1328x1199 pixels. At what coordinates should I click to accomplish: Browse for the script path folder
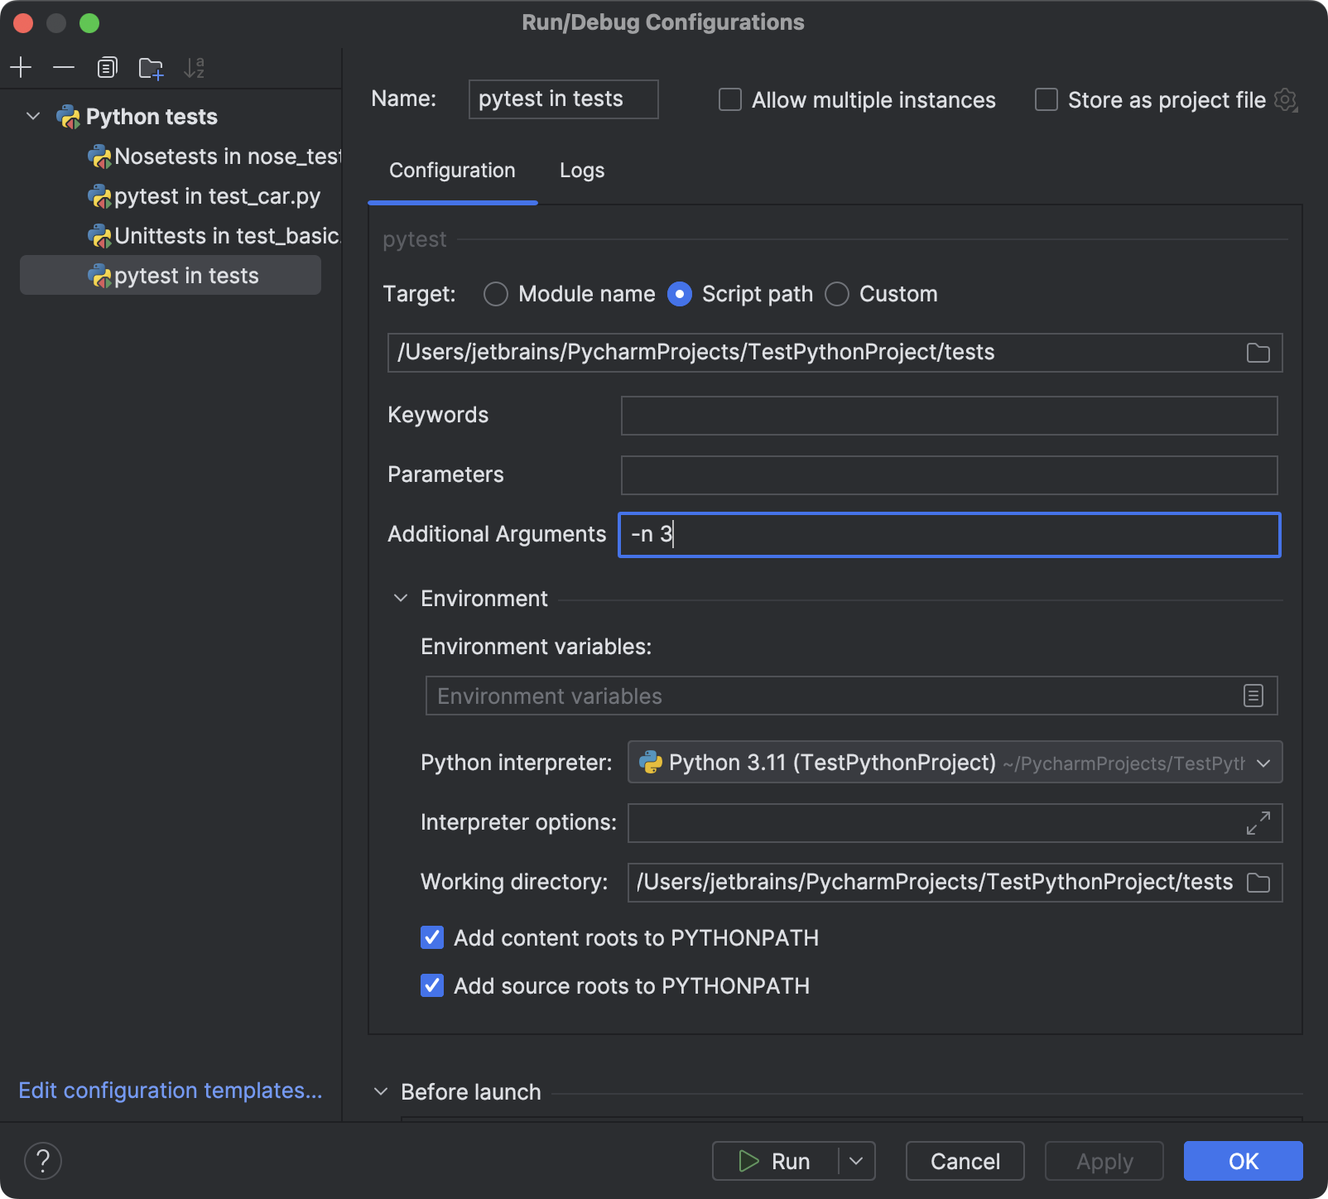point(1258,352)
